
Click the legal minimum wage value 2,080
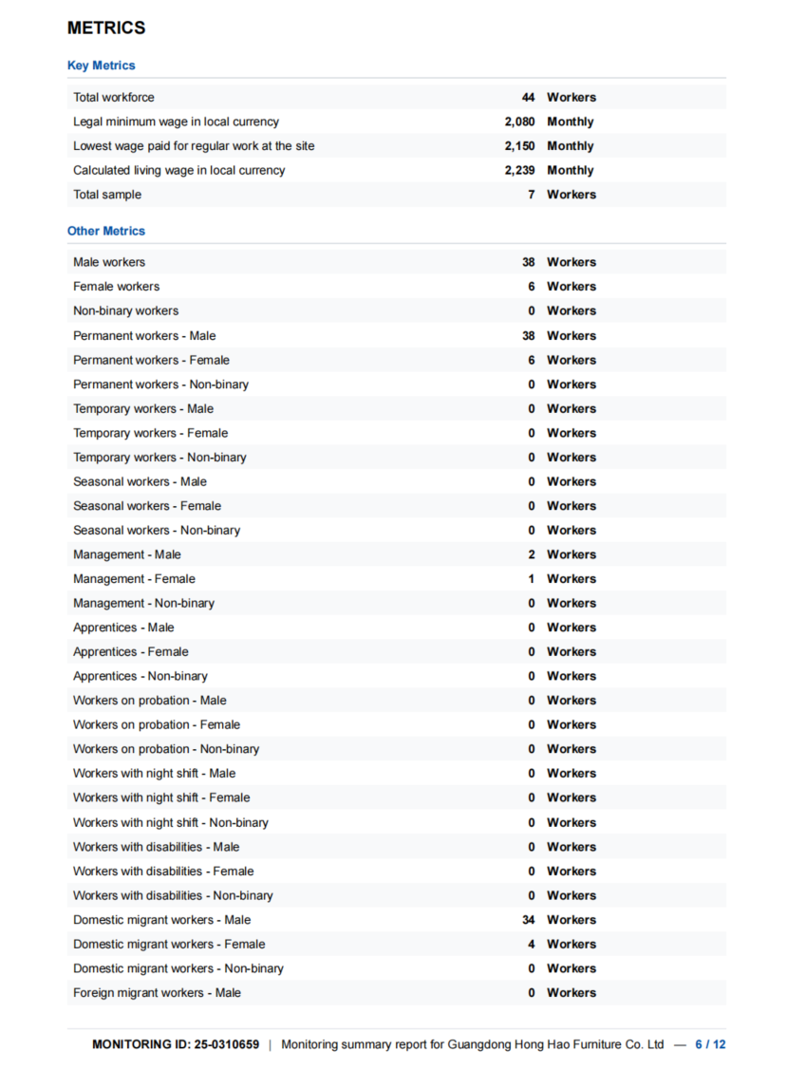(x=519, y=122)
